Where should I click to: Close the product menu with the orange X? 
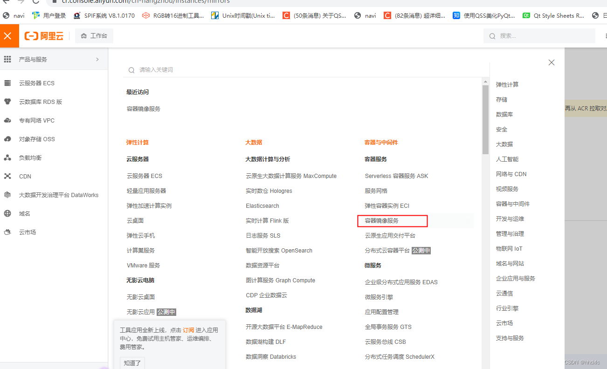tap(8, 36)
